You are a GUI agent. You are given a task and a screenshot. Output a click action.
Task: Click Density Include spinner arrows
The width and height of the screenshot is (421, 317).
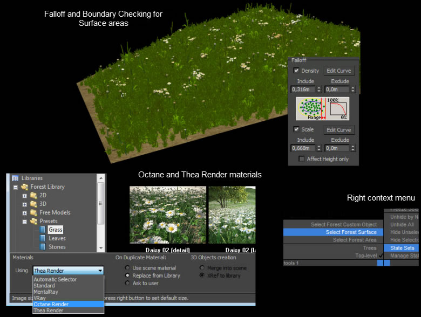coord(319,89)
